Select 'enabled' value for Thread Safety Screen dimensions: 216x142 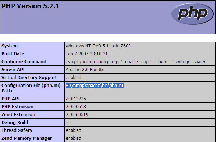pos(73,130)
